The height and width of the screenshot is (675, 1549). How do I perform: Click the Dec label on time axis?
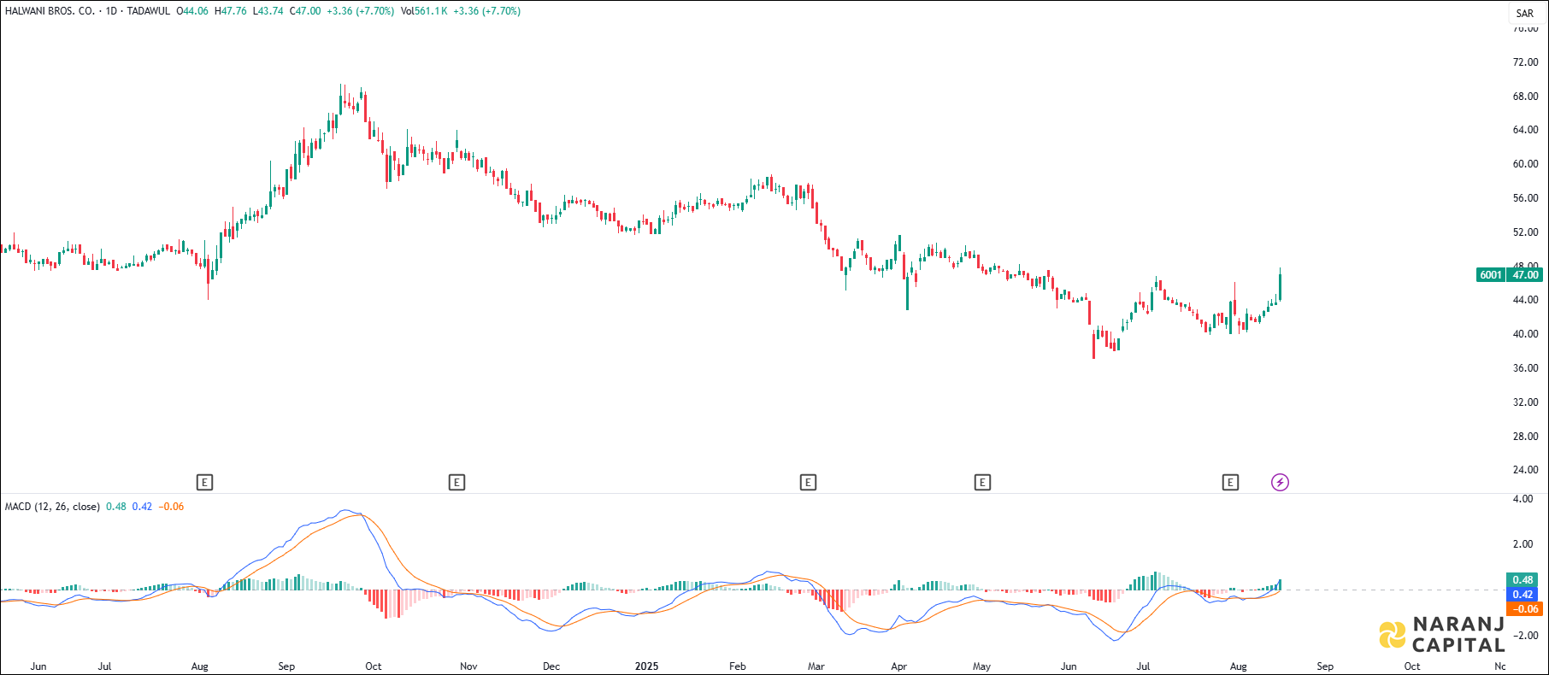coord(551,666)
